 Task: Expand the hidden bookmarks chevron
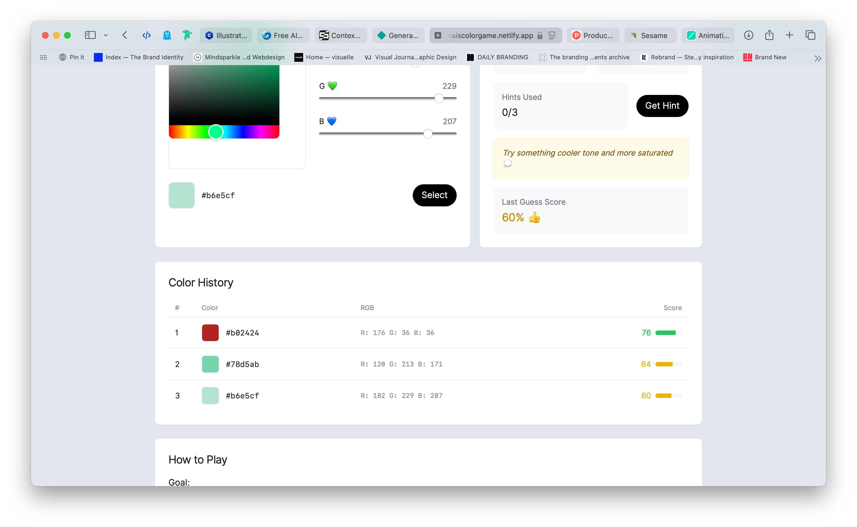pyautogui.click(x=818, y=58)
